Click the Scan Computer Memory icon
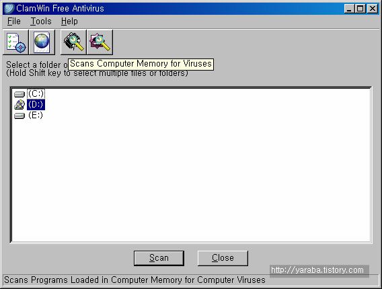The height and width of the screenshot is (289, 382). coord(73,42)
